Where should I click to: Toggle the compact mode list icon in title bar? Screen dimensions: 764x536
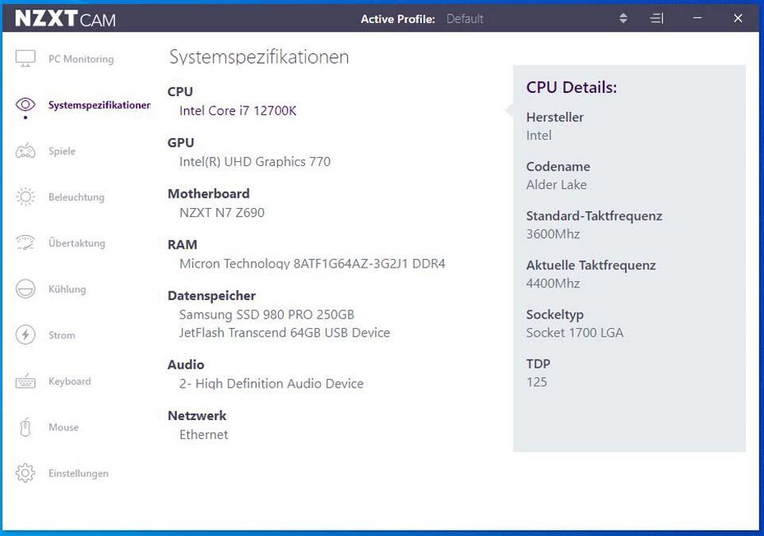657,18
